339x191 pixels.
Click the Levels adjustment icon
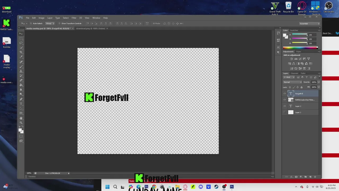click(x=296, y=59)
